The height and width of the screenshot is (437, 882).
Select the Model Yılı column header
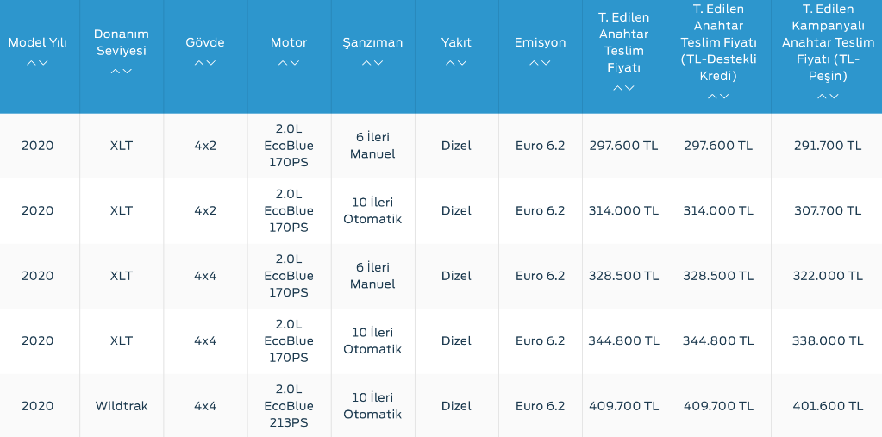click(37, 43)
